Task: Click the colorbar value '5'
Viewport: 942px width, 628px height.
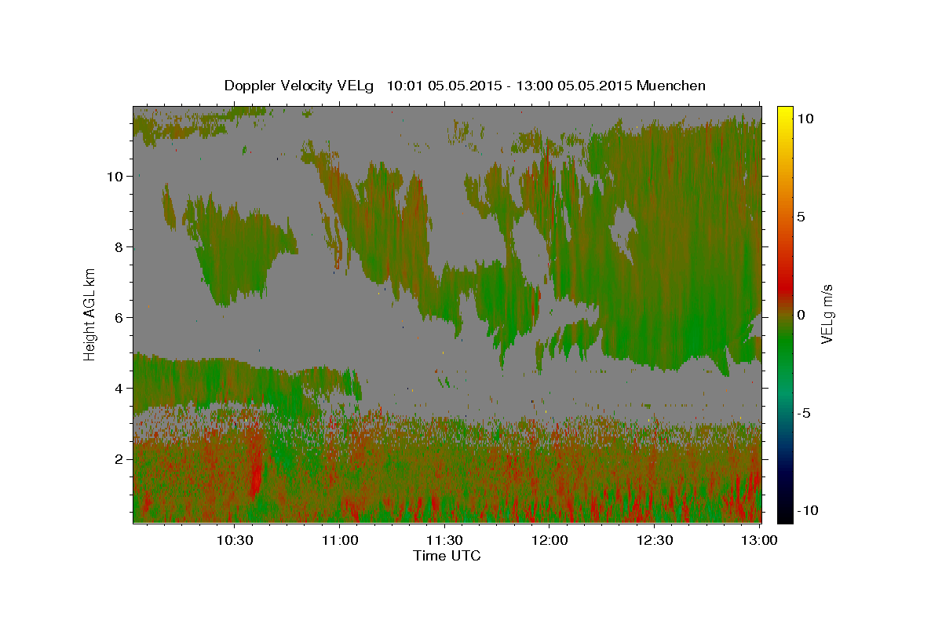Action: pos(803,217)
